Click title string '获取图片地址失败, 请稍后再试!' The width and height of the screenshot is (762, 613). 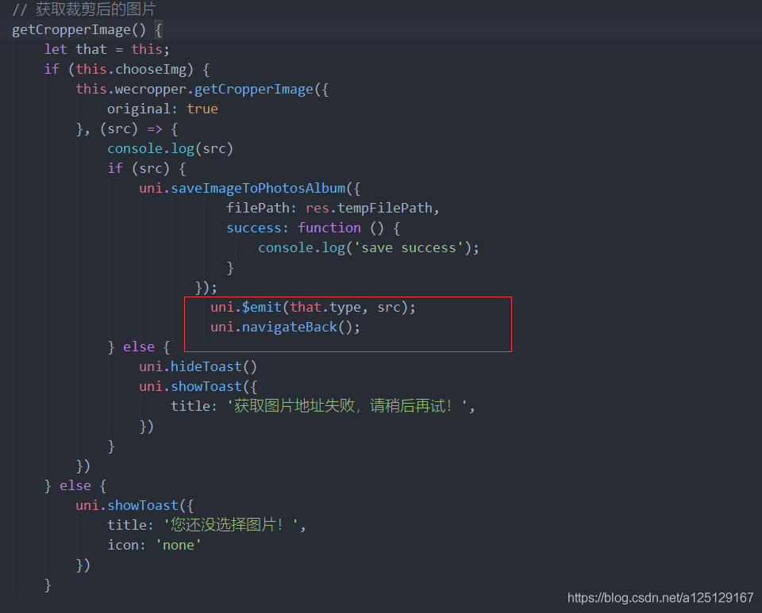[348, 406]
